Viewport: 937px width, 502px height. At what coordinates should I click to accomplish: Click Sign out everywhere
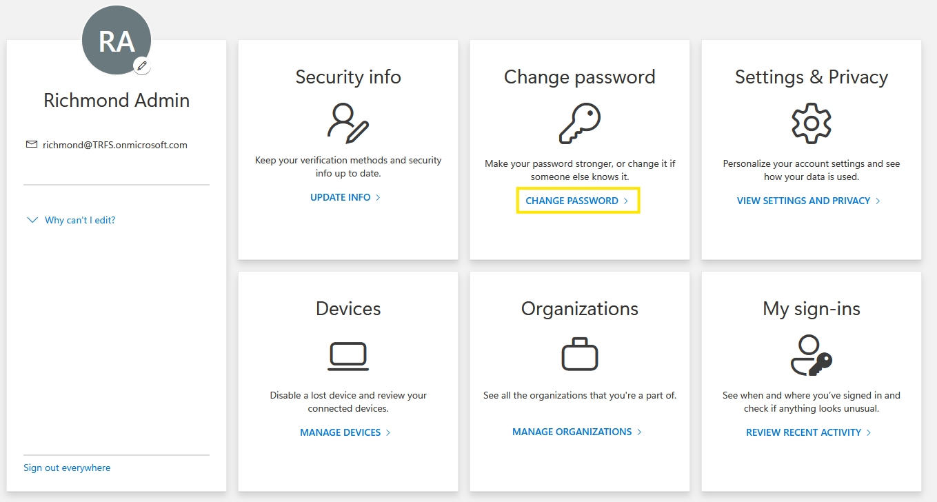tap(67, 468)
